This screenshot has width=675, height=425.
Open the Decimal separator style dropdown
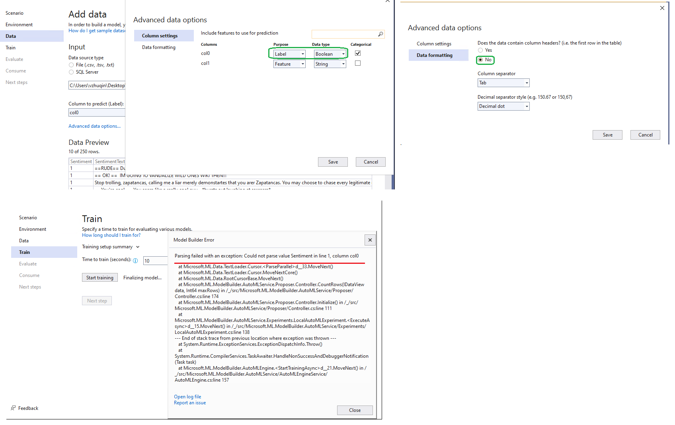[x=503, y=106]
